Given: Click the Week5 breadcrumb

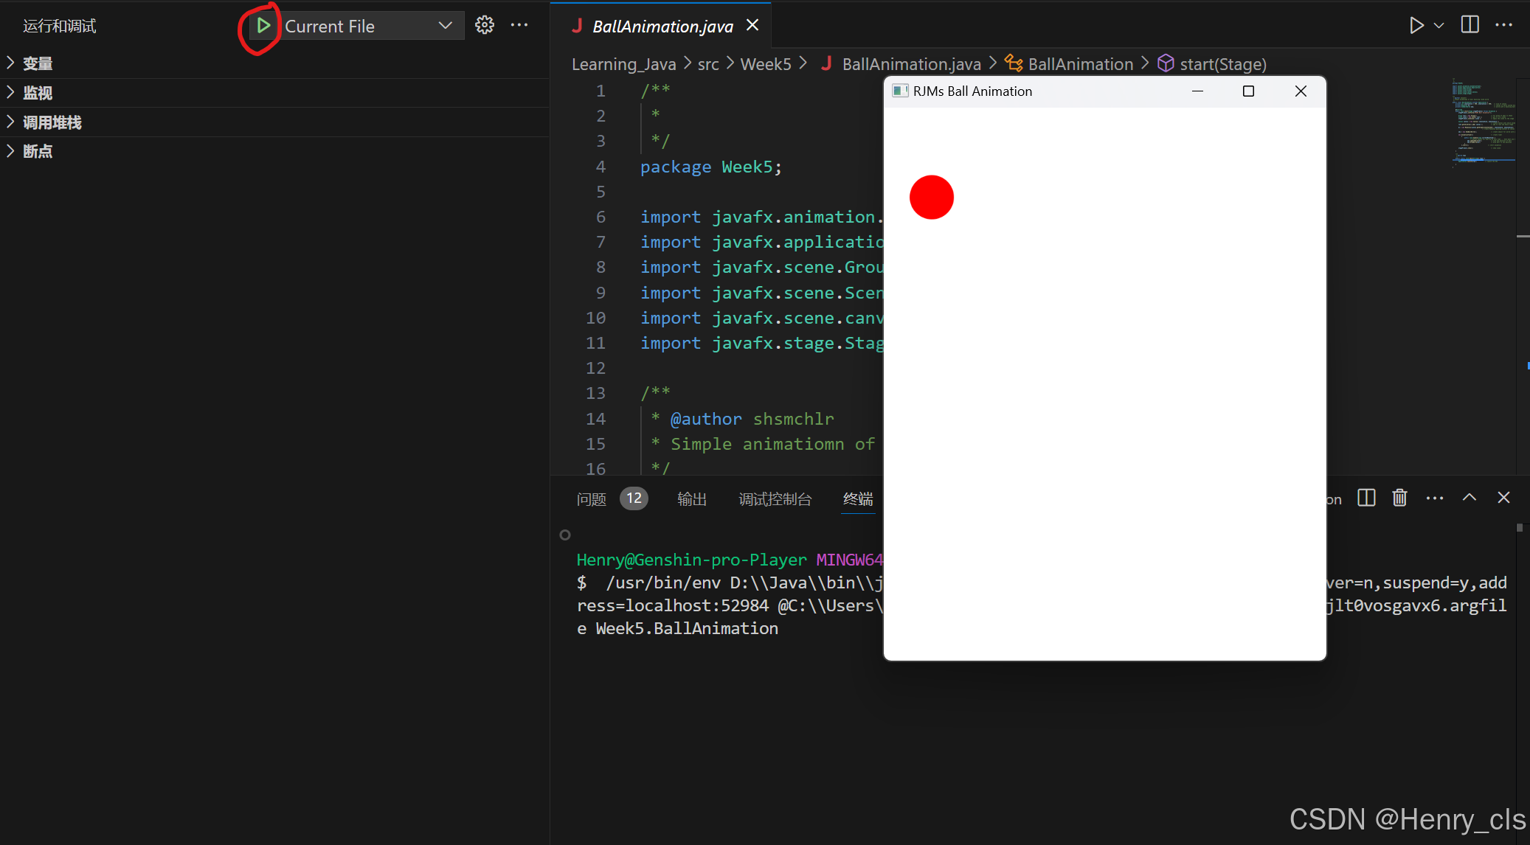Looking at the screenshot, I should [765, 64].
